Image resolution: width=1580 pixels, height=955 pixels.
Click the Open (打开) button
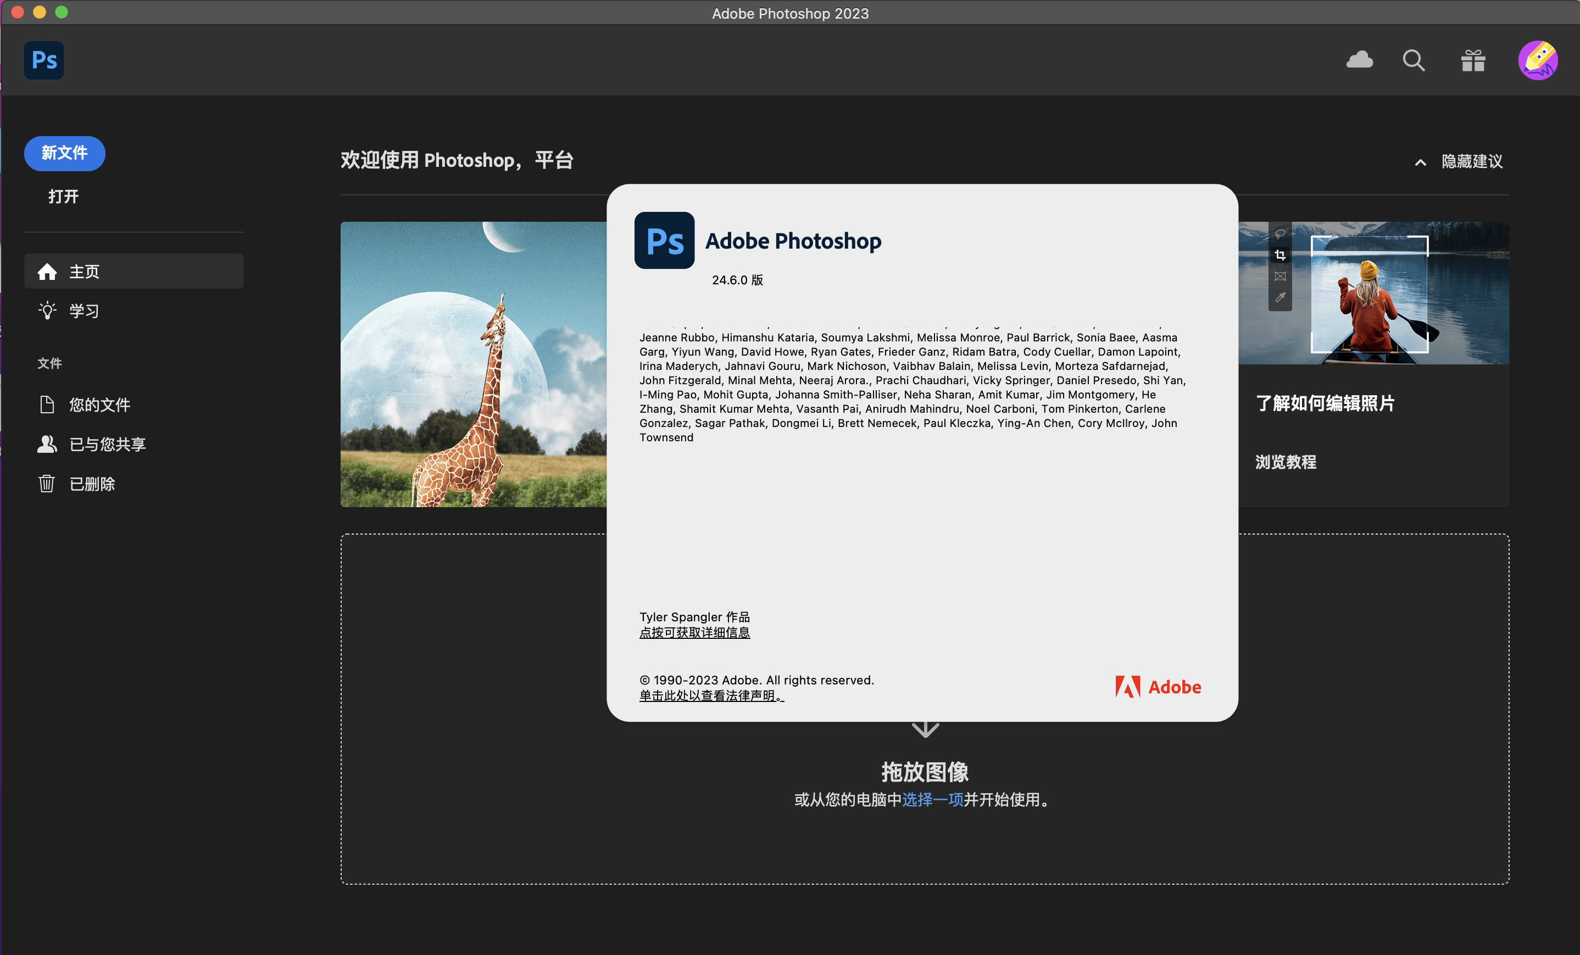(x=63, y=196)
